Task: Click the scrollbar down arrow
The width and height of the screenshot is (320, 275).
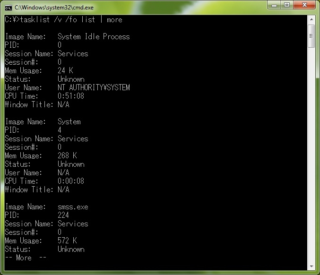Action: pyautogui.click(x=311, y=266)
